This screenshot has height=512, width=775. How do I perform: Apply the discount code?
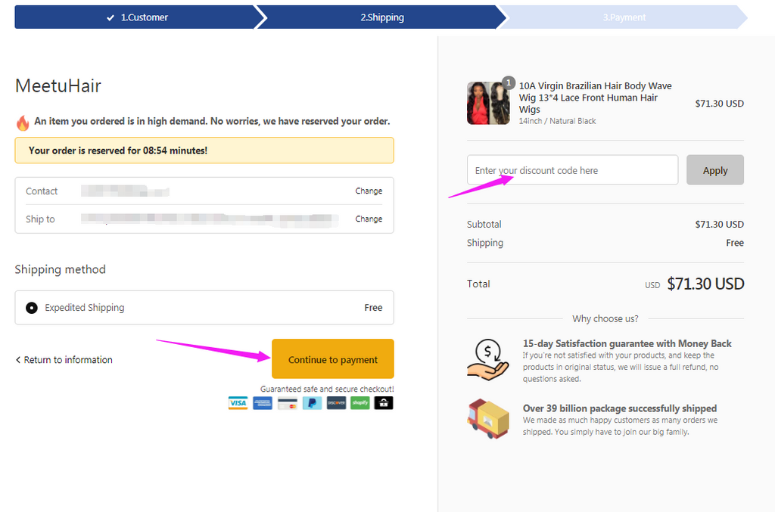[x=714, y=170]
